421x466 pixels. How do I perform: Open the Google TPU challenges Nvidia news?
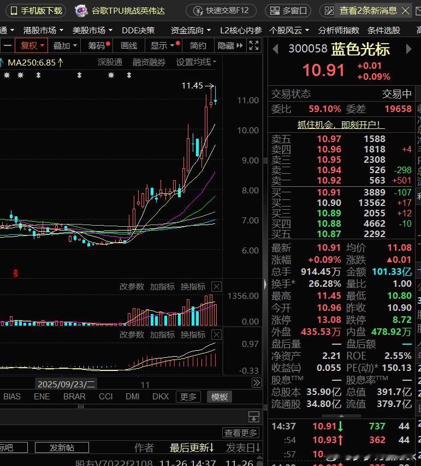click(120, 11)
